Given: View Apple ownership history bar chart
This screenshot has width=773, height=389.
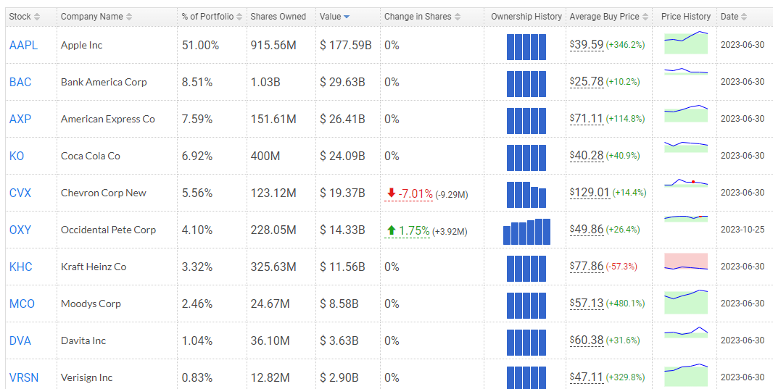Looking at the screenshot, I should [x=526, y=47].
